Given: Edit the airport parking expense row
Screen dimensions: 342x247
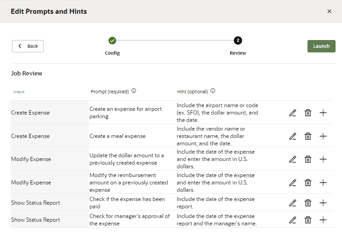Looking at the screenshot, I should [293, 113].
